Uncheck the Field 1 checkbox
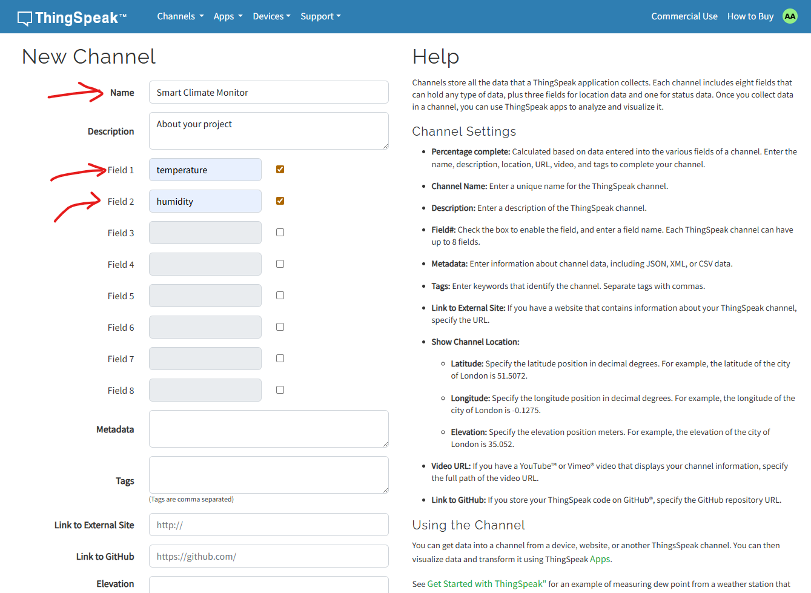 coord(280,170)
